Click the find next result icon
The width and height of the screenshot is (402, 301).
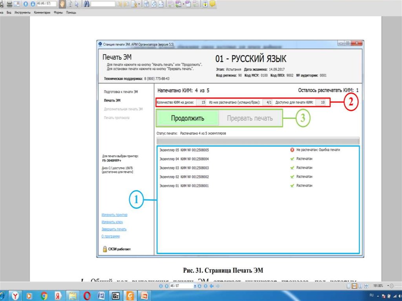click(126, 4)
